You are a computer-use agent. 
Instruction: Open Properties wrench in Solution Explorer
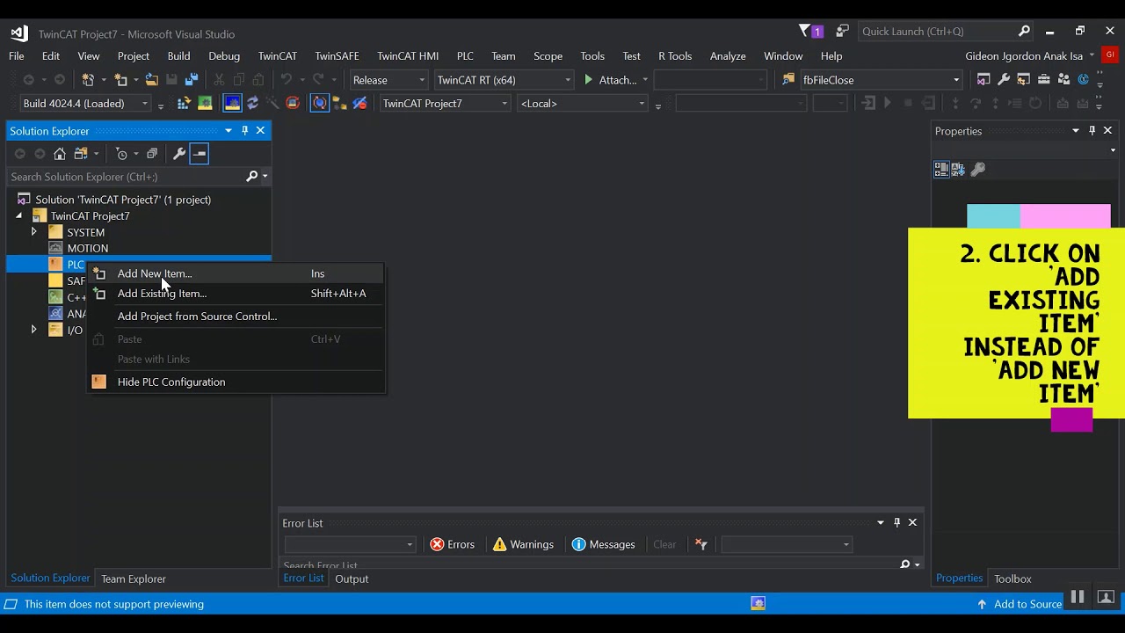179,154
